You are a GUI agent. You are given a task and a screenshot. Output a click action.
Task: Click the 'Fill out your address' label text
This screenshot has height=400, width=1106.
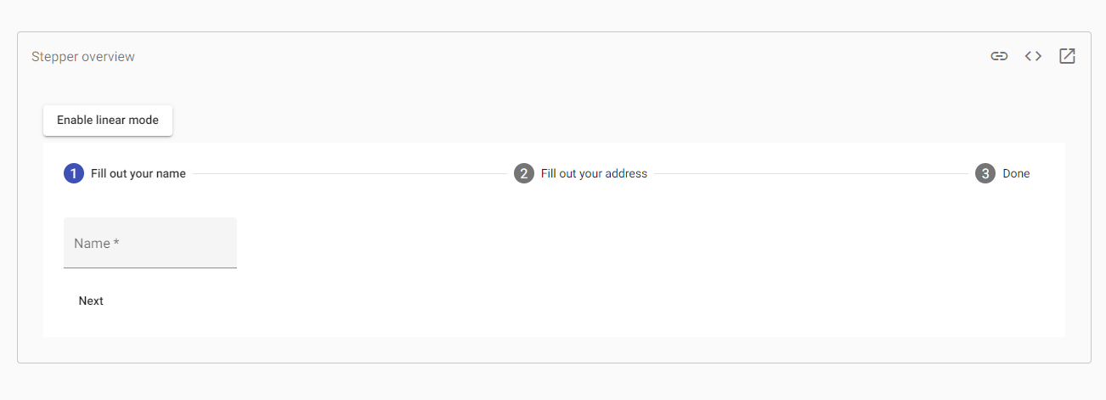(x=594, y=173)
